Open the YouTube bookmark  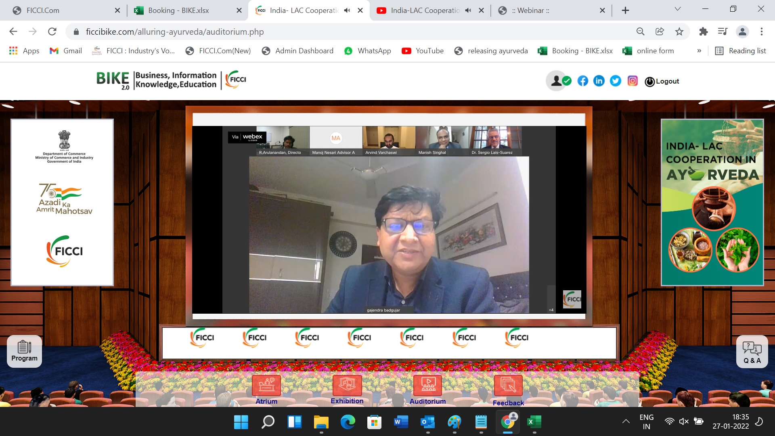pos(423,51)
